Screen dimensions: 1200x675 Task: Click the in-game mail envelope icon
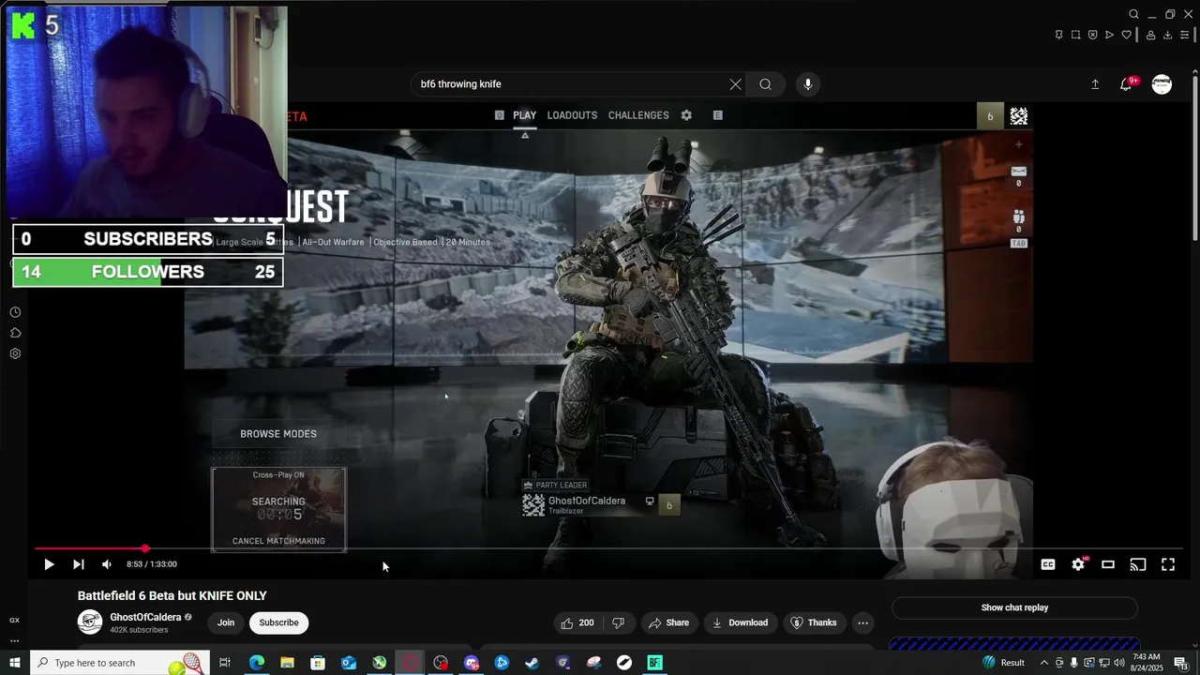pyautogui.click(x=1019, y=172)
